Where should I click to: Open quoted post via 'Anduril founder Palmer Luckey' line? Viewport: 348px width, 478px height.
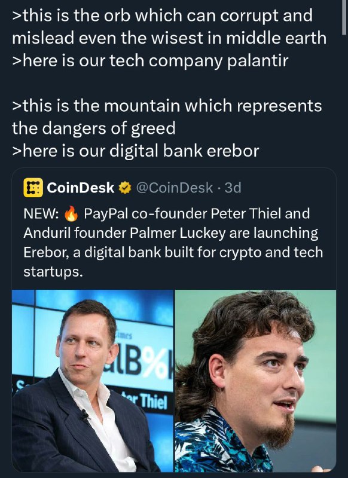pos(171,233)
